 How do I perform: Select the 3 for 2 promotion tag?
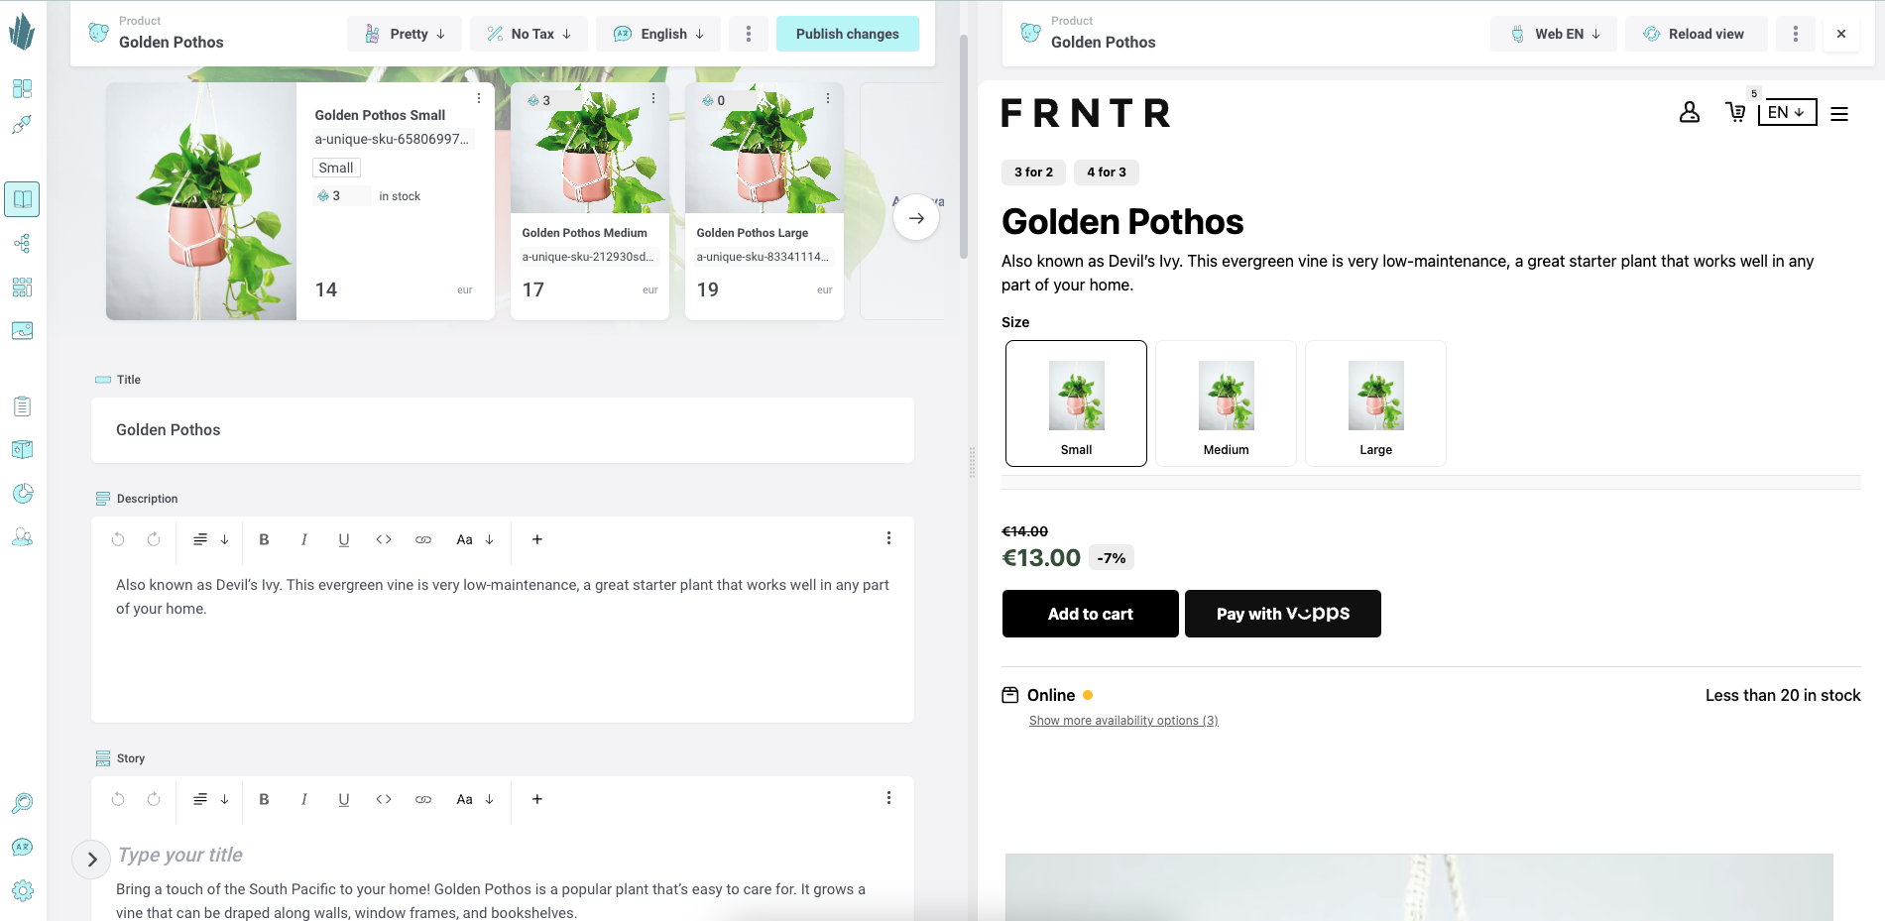click(x=1033, y=173)
